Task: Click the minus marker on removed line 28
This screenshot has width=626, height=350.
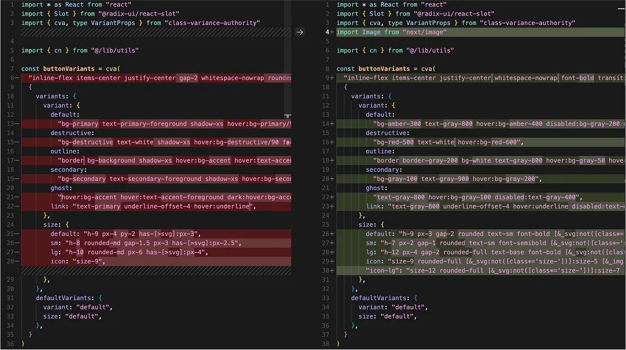Action: 17,261
